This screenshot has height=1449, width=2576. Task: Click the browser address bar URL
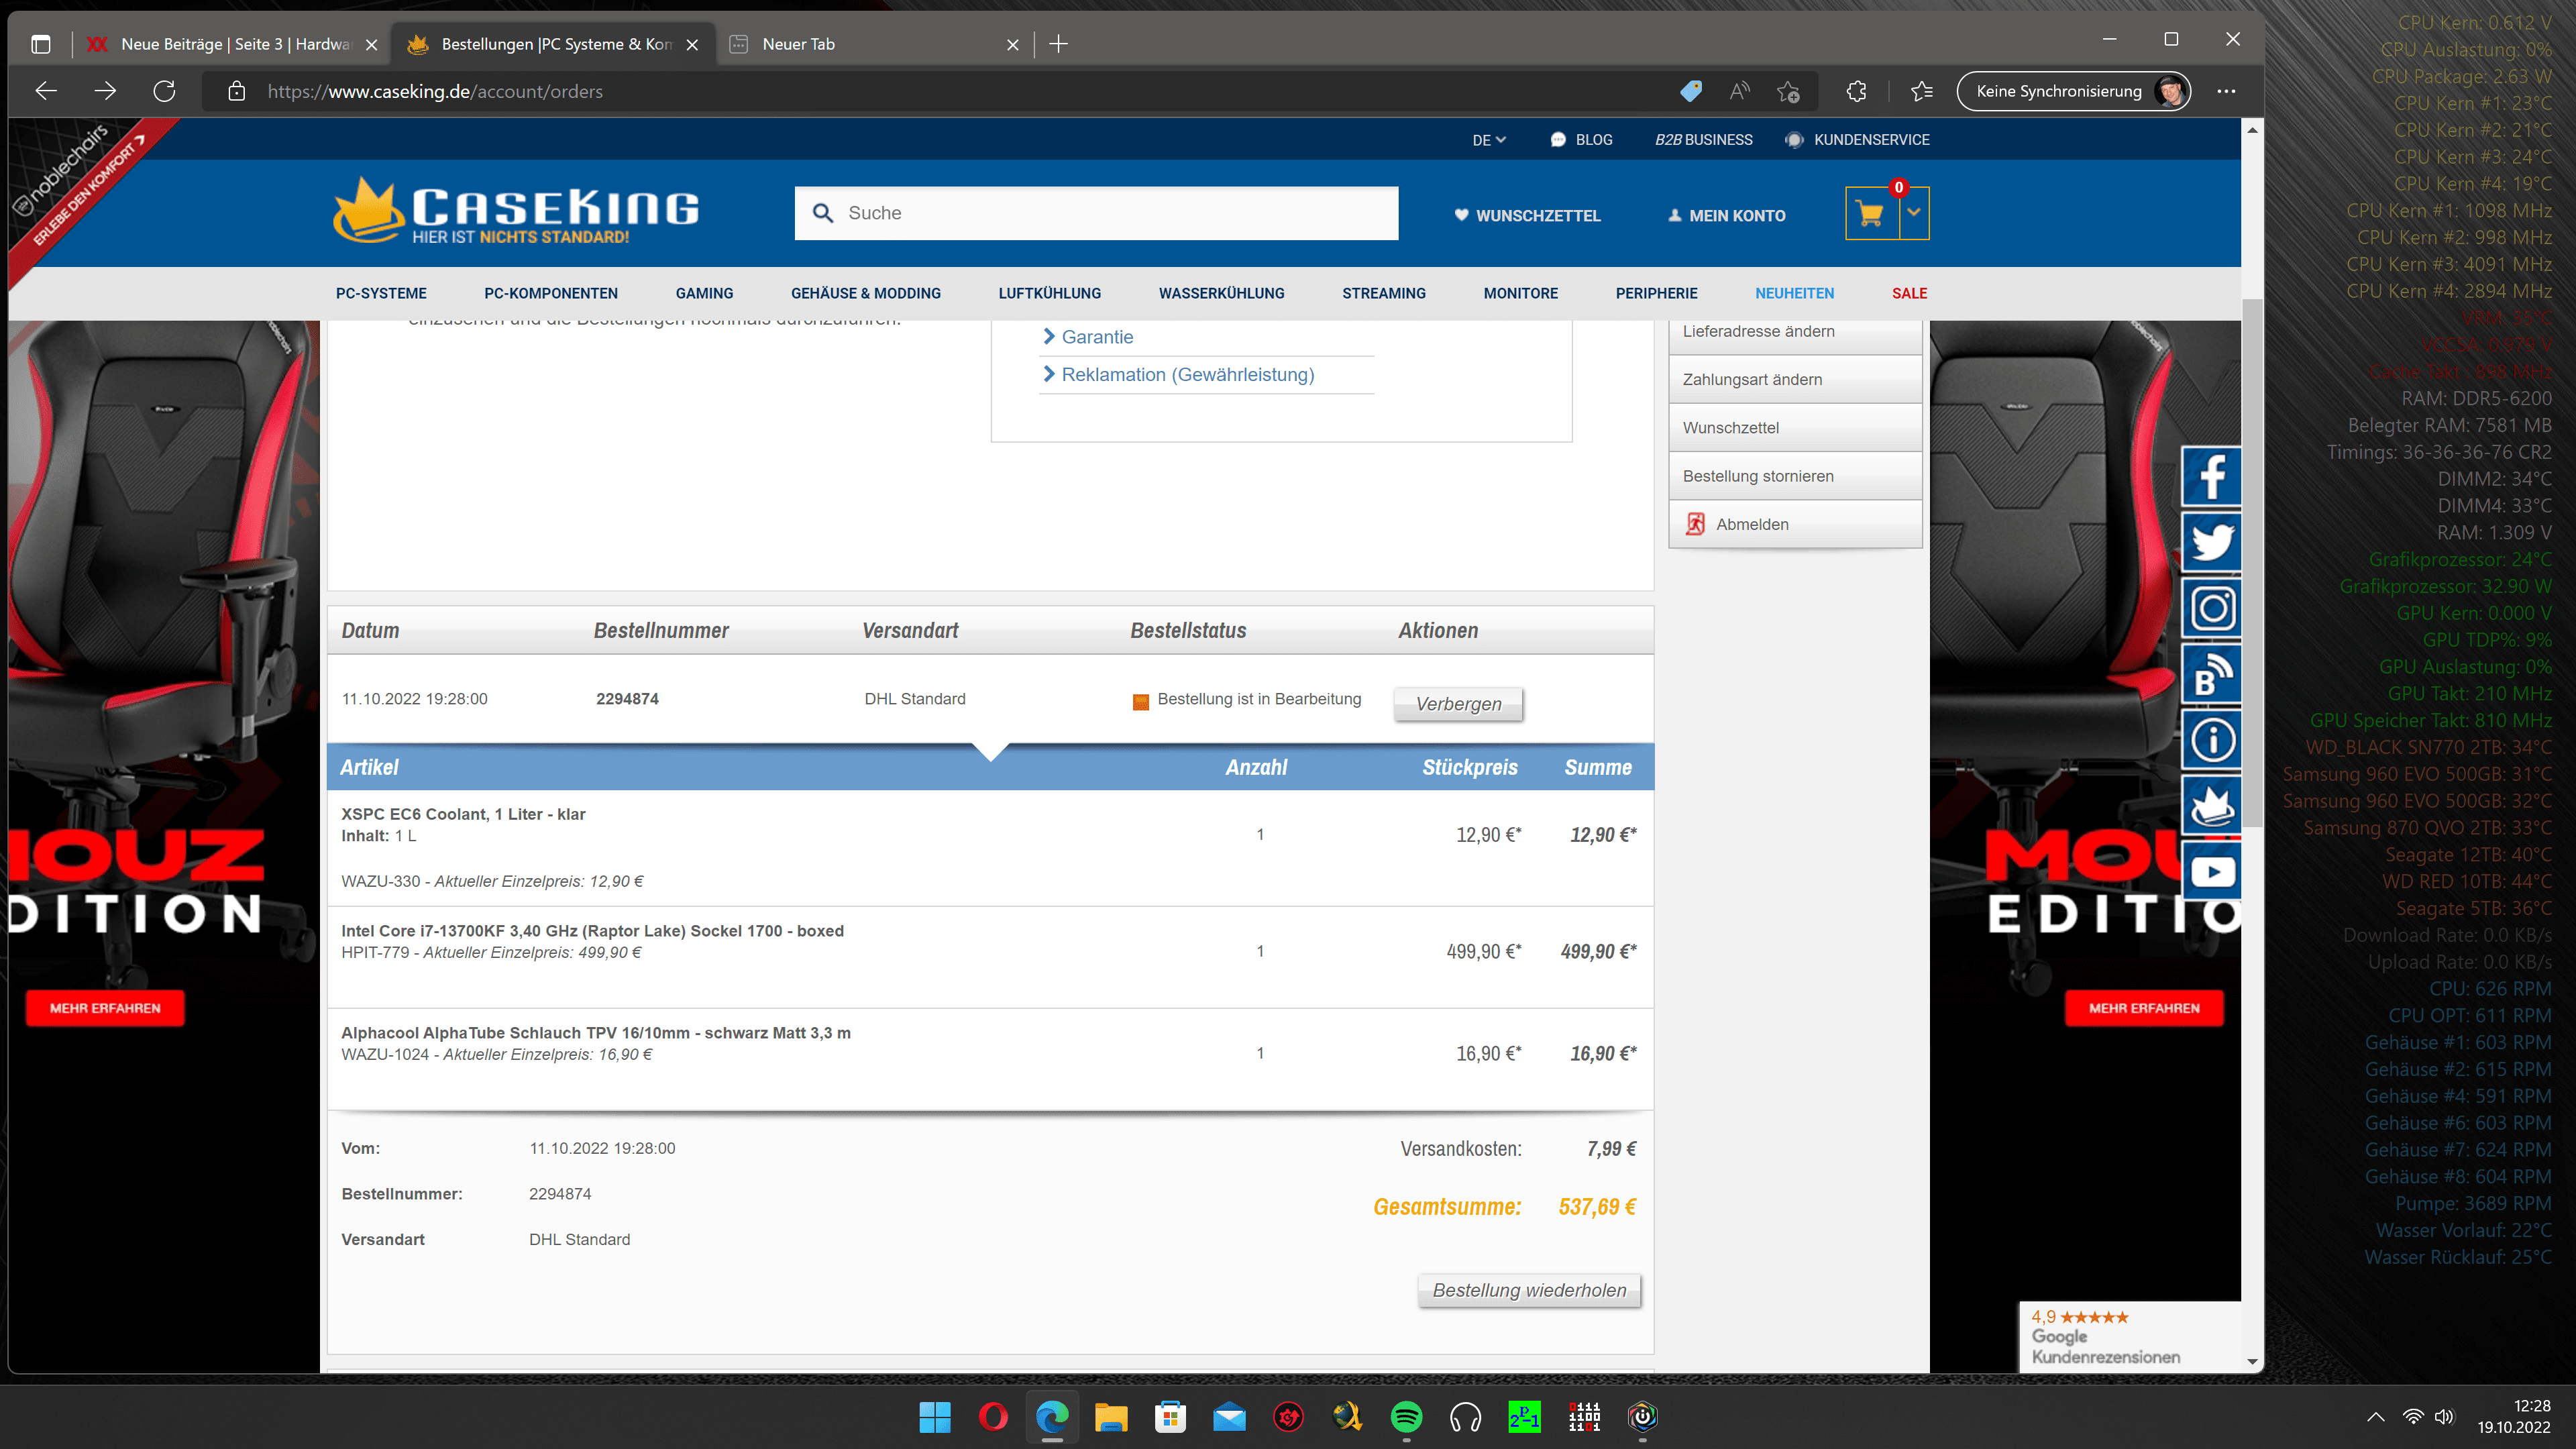click(x=435, y=91)
